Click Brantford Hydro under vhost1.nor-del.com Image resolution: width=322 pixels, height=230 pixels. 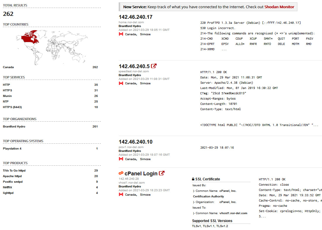click(x=130, y=186)
